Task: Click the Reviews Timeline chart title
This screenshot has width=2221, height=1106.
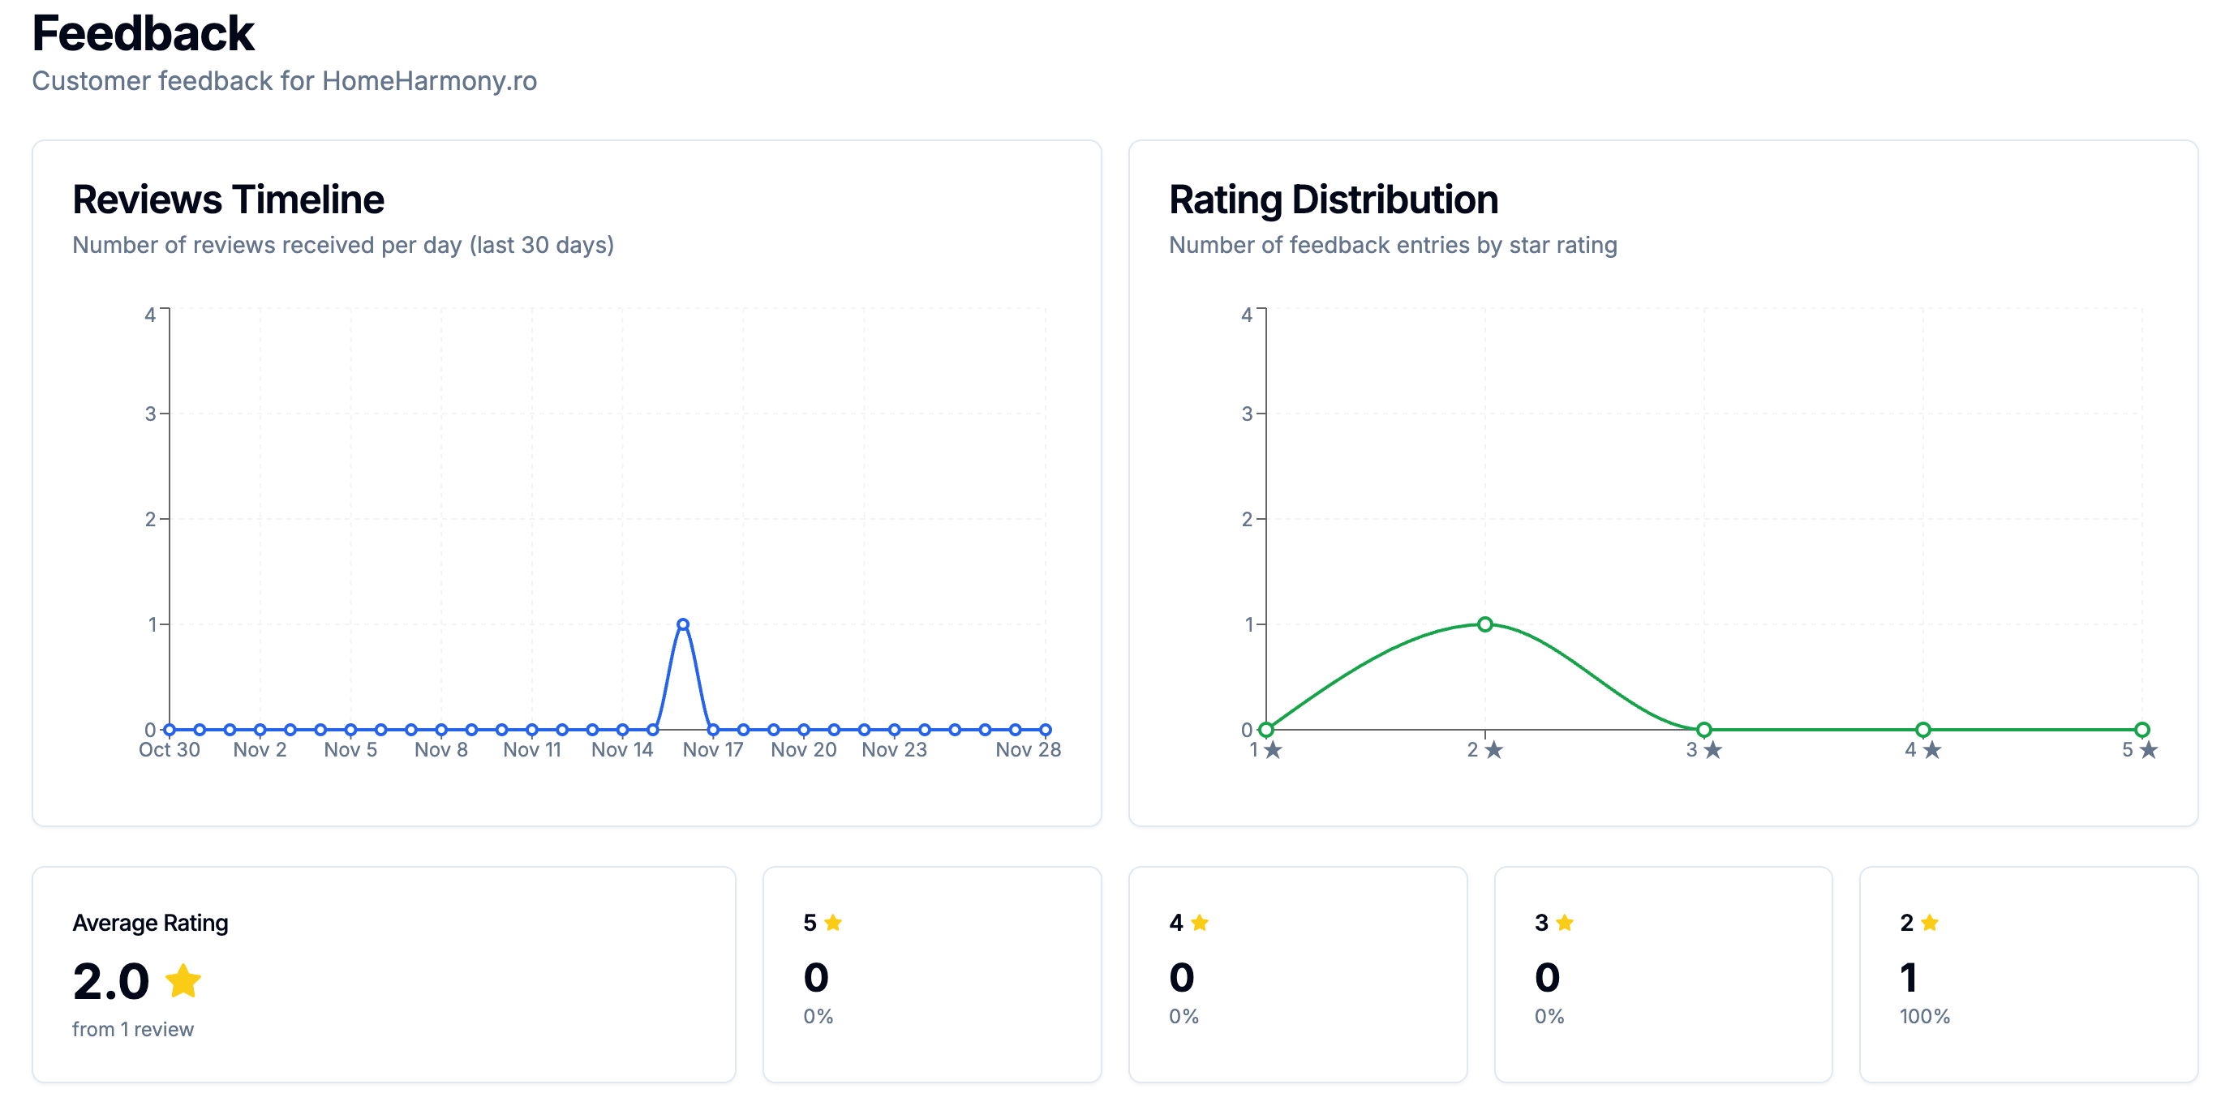Action: (x=228, y=199)
